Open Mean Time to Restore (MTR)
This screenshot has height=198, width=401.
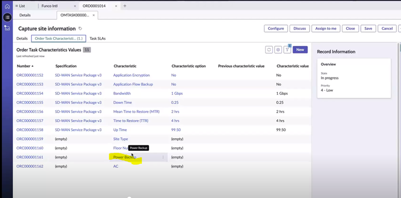point(136,112)
